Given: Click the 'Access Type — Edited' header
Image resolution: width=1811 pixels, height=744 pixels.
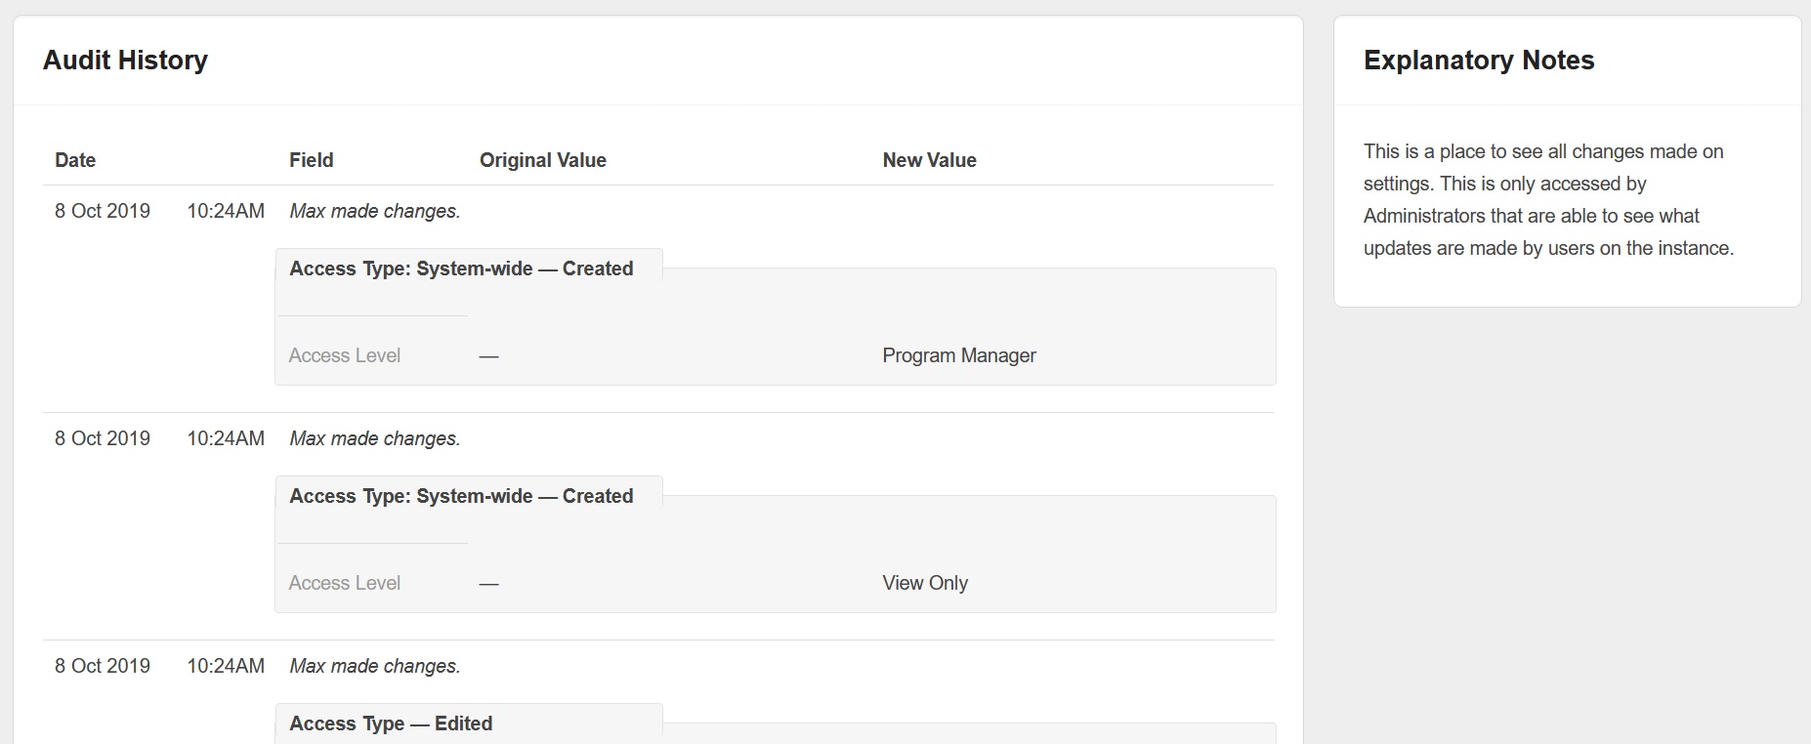Looking at the screenshot, I should click(x=391, y=723).
